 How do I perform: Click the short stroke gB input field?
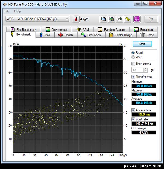(x=138, y=70)
